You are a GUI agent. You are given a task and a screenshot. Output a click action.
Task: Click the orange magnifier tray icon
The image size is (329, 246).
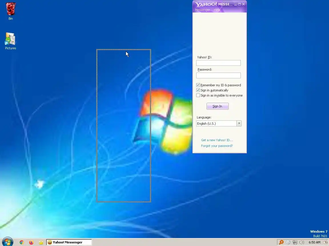click(x=281, y=242)
